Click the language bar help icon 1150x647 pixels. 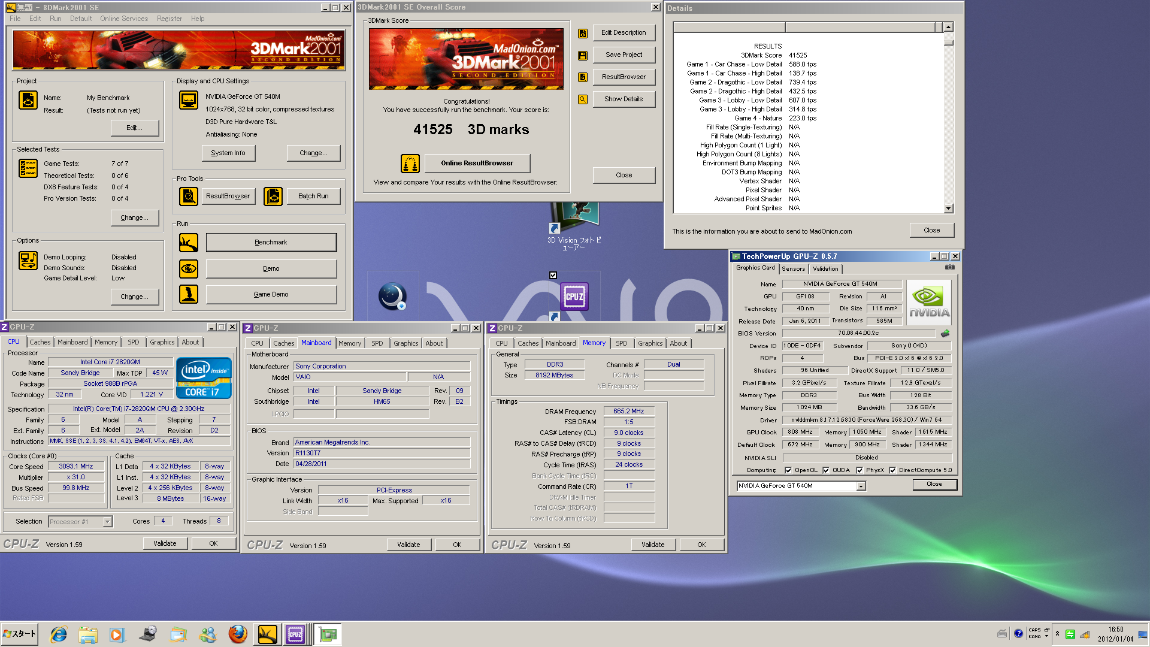click(x=1018, y=634)
